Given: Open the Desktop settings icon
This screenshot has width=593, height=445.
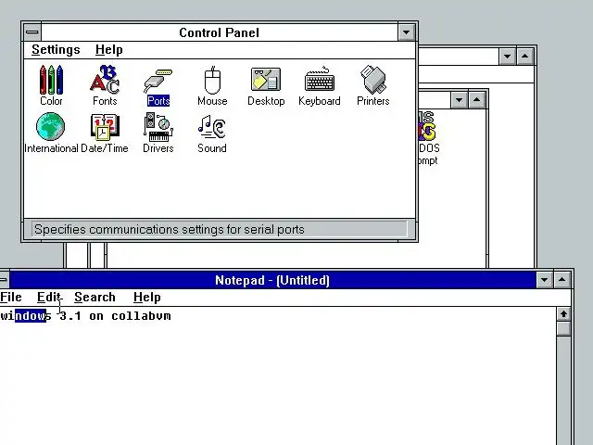Looking at the screenshot, I should point(266,86).
